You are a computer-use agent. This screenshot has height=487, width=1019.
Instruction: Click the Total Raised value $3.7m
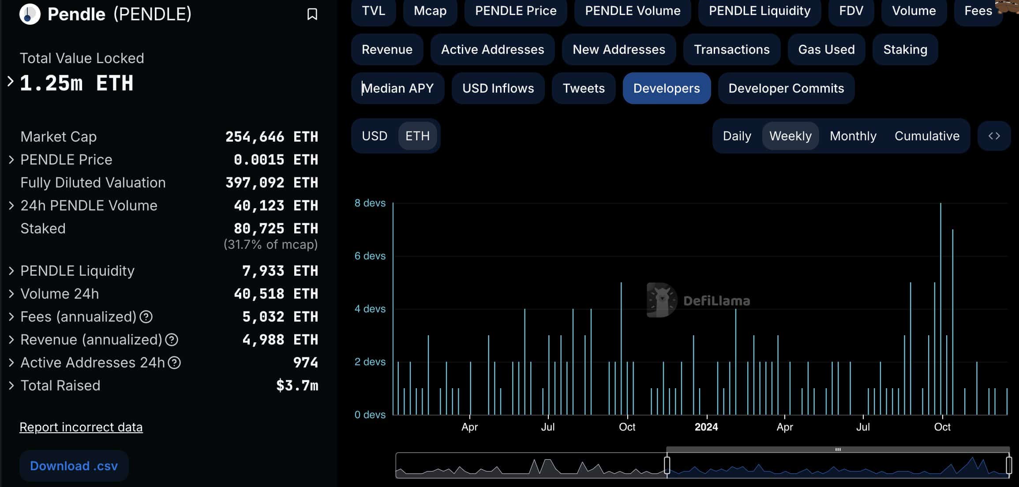click(297, 386)
